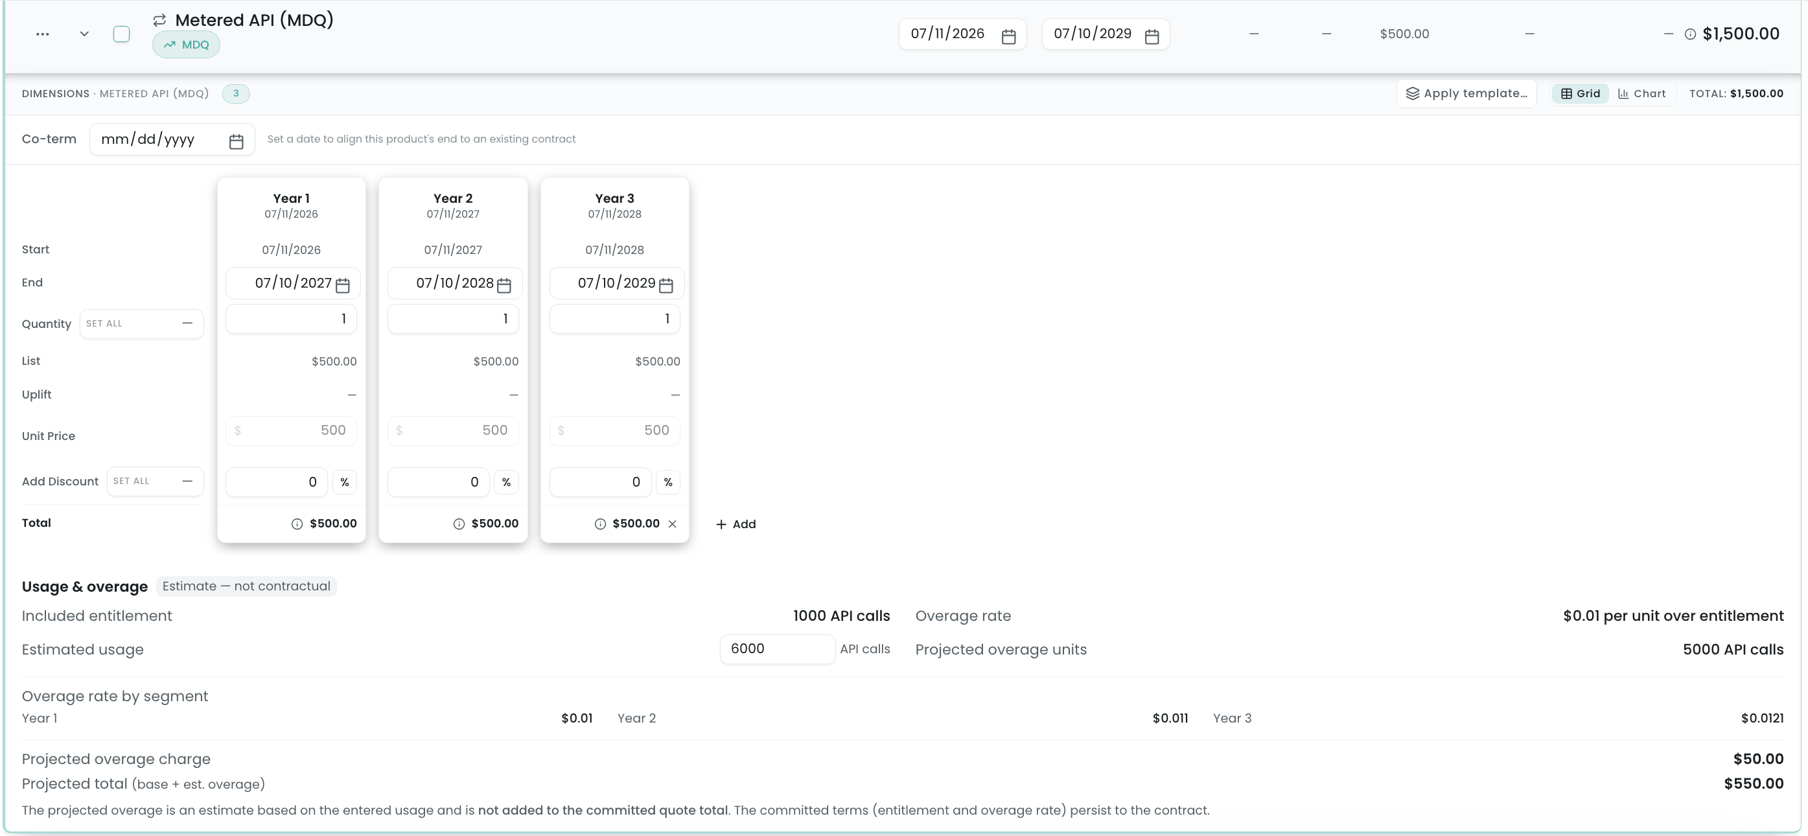Viewport: 1808px width, 836px height.
Task: Remove Year 3 segment with X
Action: 673,524
